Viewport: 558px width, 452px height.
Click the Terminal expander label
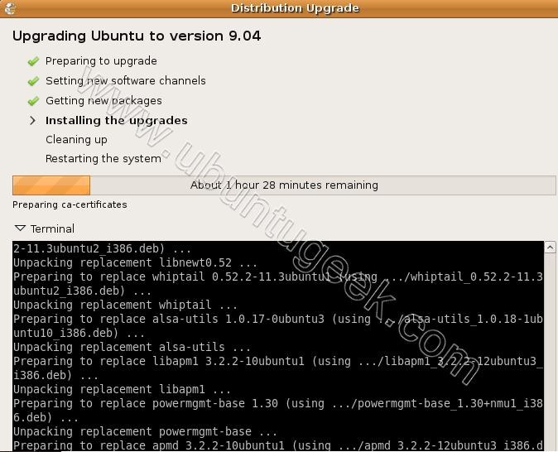(52, 228)
